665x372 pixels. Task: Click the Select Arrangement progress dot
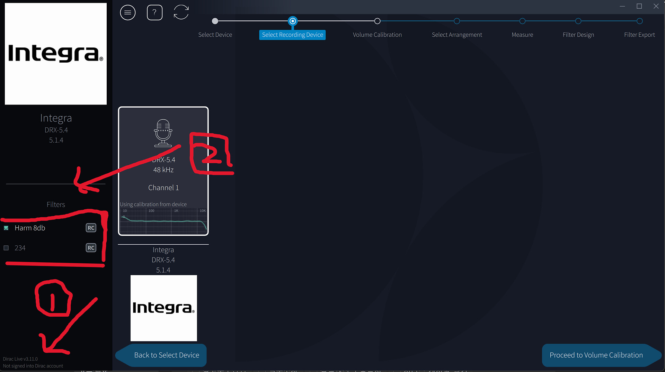[457, 21]
